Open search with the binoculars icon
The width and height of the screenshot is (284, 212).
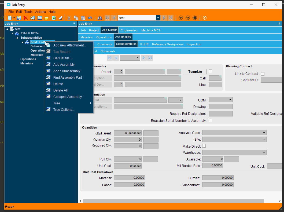click(x=100, y=18)
